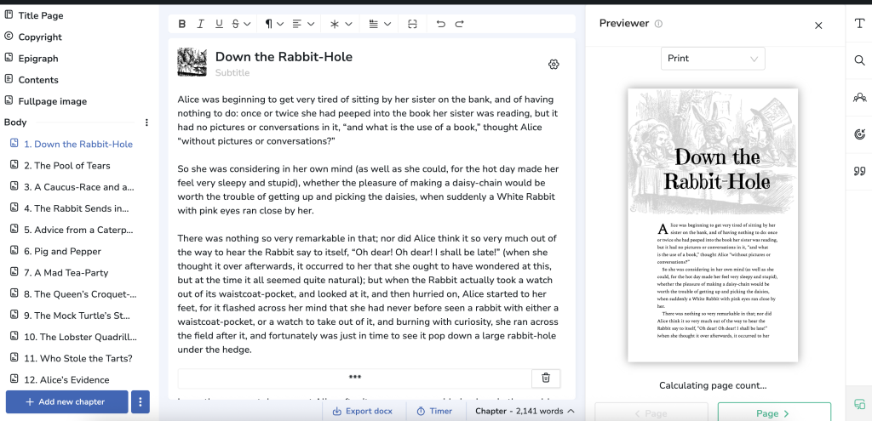Click the quotation marks sidebar icon

tap(858, 172)
